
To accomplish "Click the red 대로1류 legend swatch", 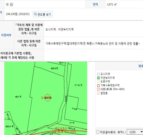I will [x=98, y=89].
